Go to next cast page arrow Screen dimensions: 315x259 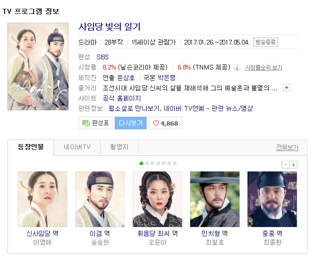tap(293, 164)
